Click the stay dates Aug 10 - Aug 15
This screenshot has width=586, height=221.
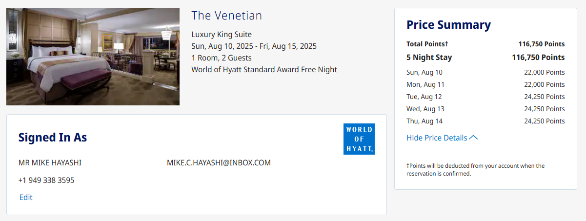click(254, 46)
